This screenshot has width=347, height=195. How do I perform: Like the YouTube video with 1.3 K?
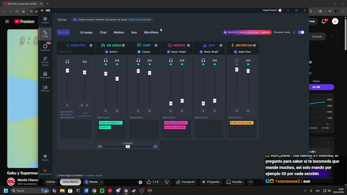click(x=153, y=182)
